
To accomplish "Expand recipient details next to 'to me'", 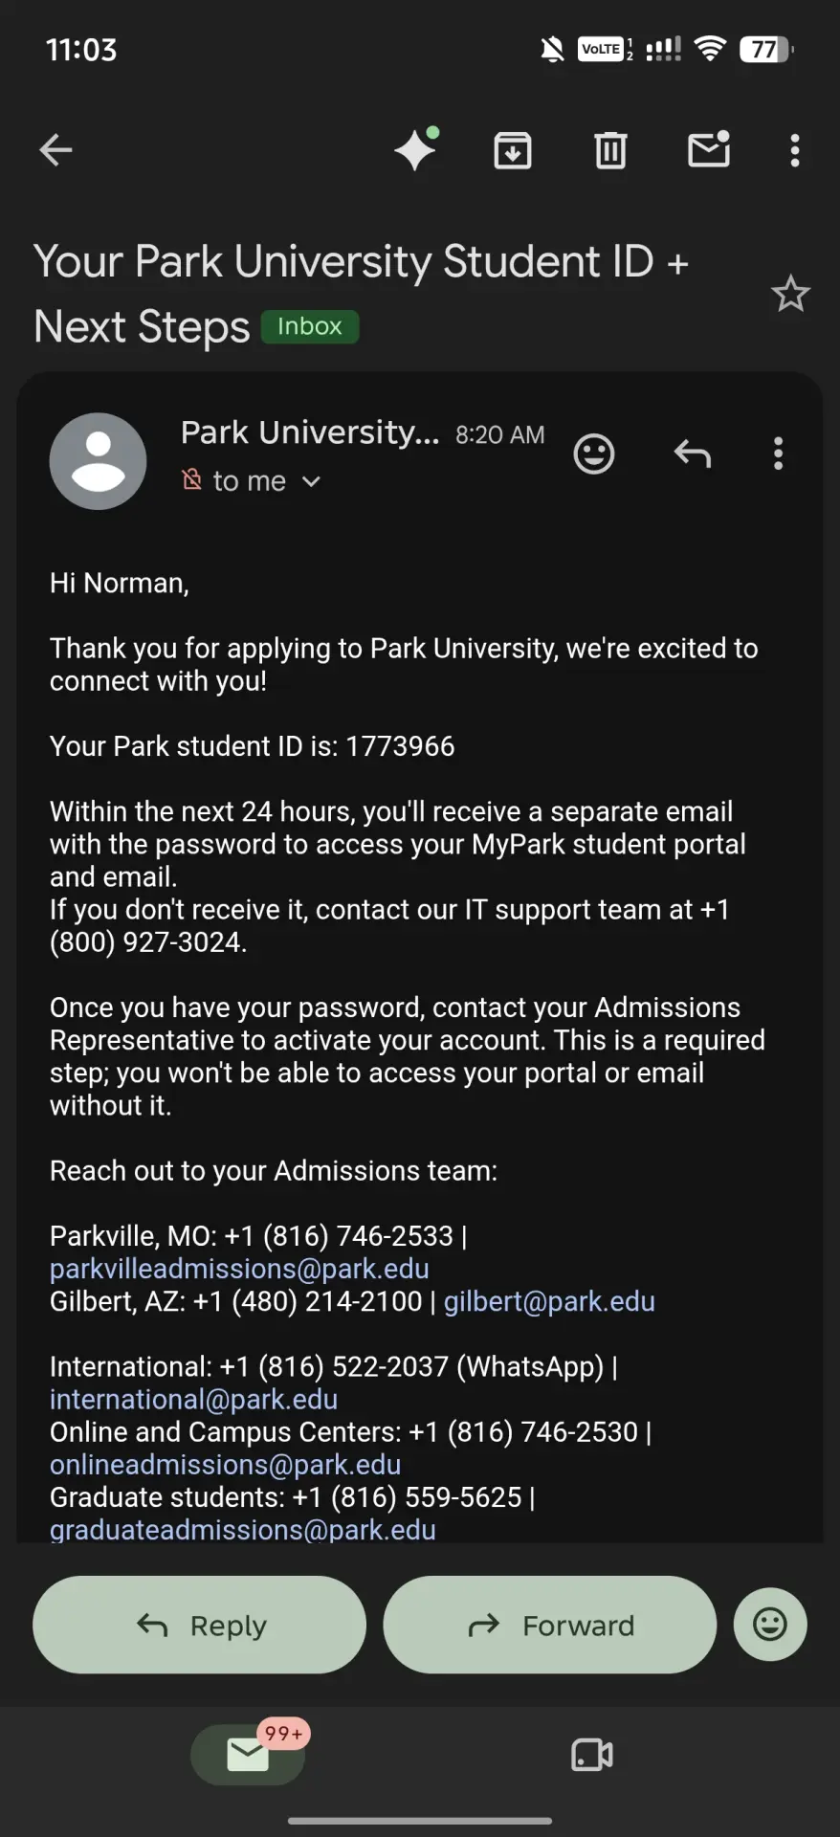I will 311,481.
